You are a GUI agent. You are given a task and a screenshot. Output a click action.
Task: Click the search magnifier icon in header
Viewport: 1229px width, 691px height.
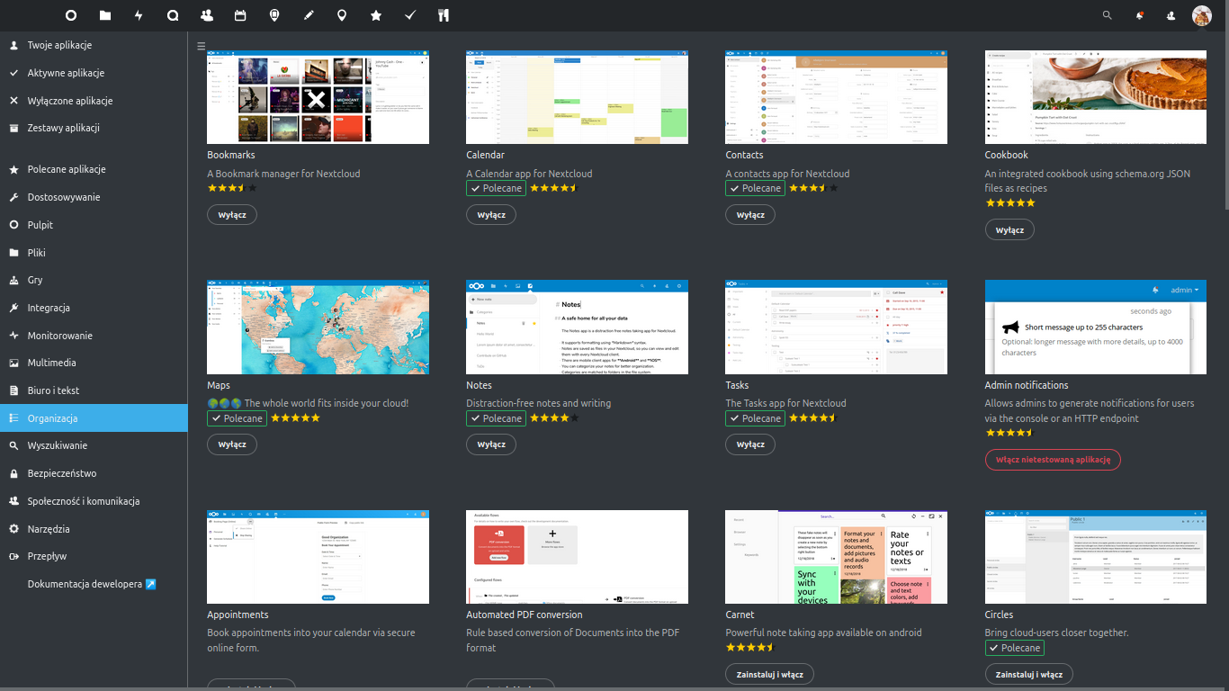tap(1108, 15)
